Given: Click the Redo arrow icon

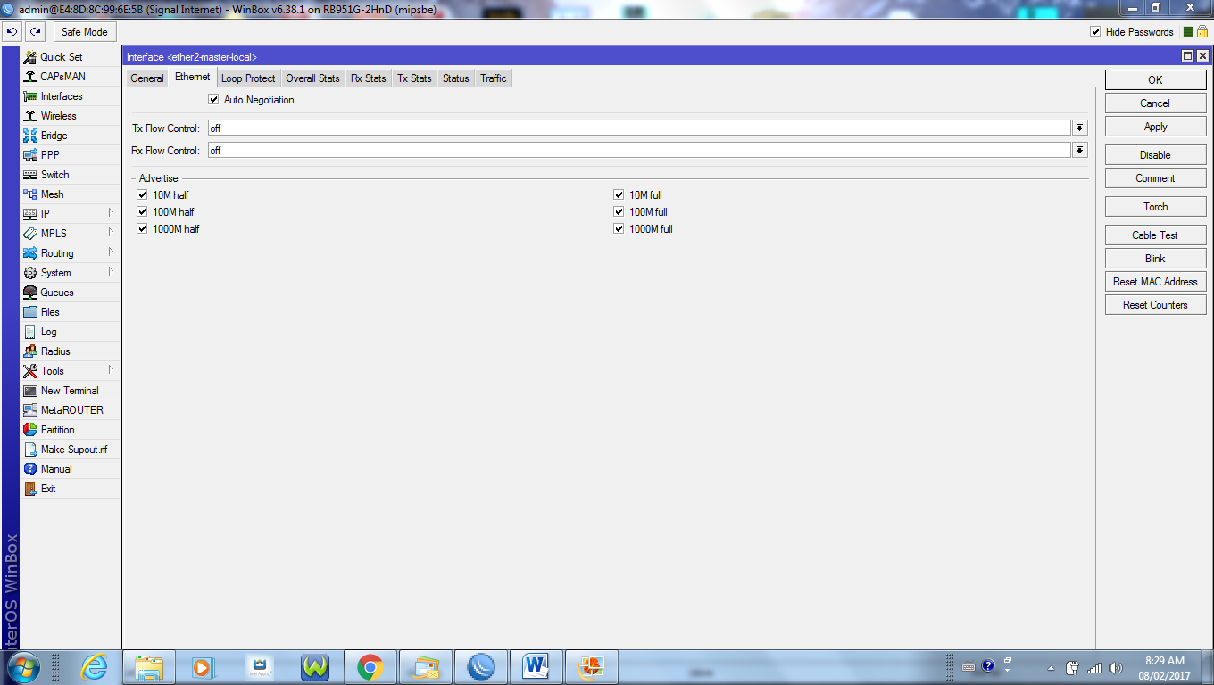Looking at the screenshot, I should [x=35, y=32].
